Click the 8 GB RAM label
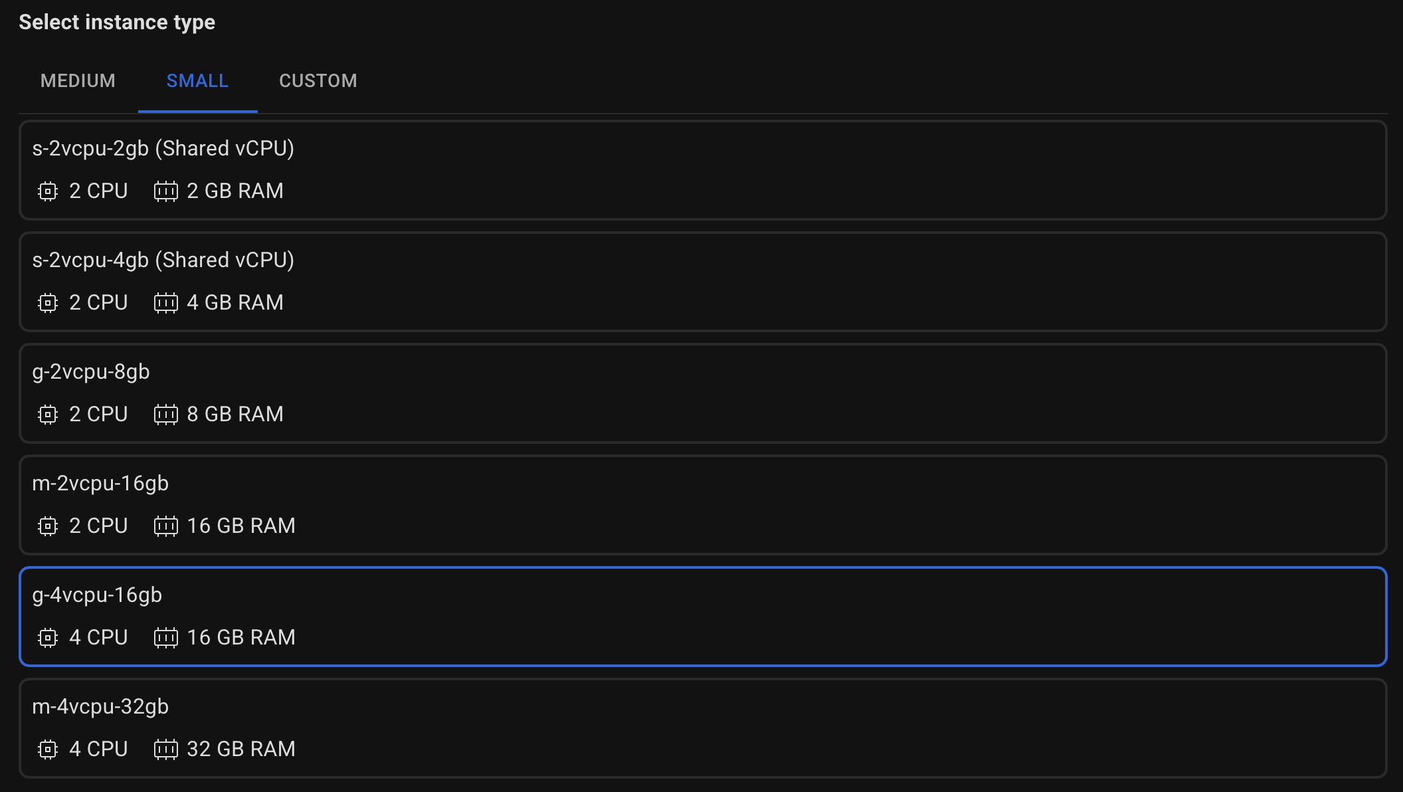 click(x=235, y=415)
